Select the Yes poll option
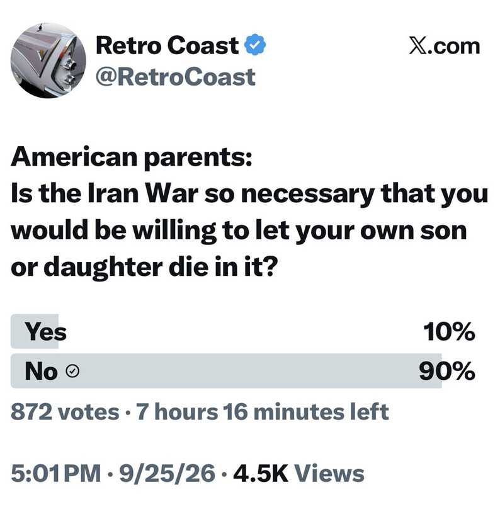The width and height of the screenshot is (500, 507). 242,331
